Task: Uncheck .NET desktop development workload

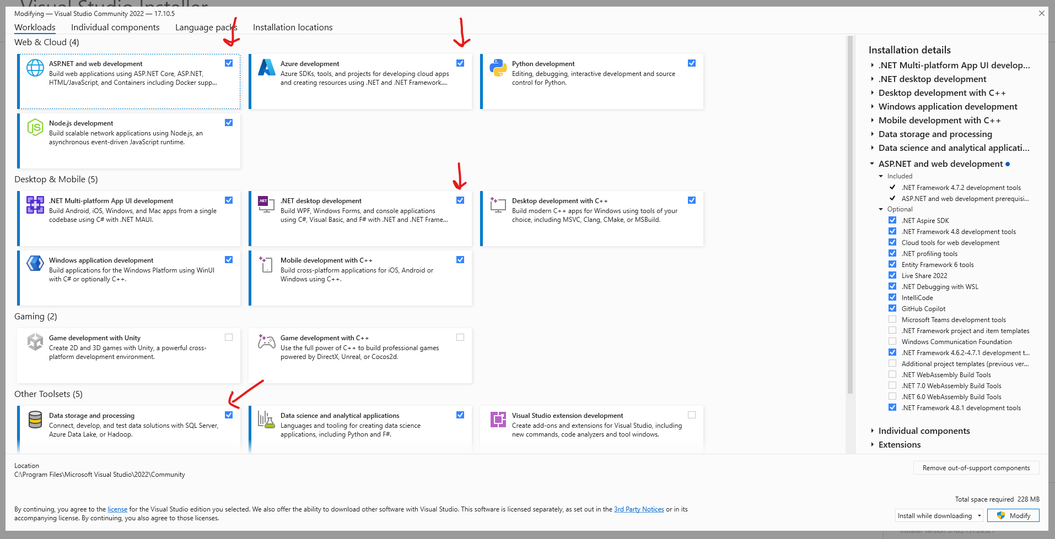Action: (460, 200)
